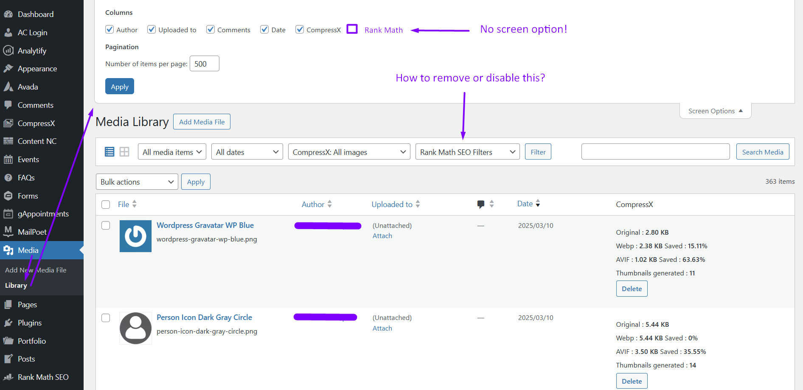Screen dimensions: 803x390
Task: Open the MailPoet M icon
Action: tap(8, 232)
